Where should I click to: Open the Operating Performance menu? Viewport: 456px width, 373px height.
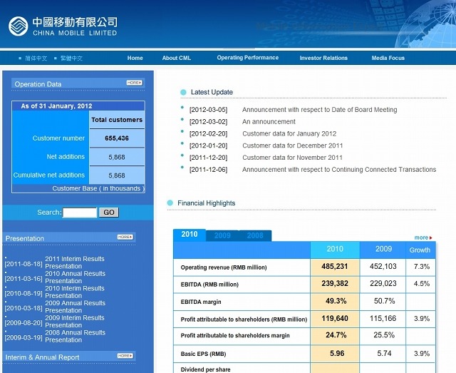point(248,58)
